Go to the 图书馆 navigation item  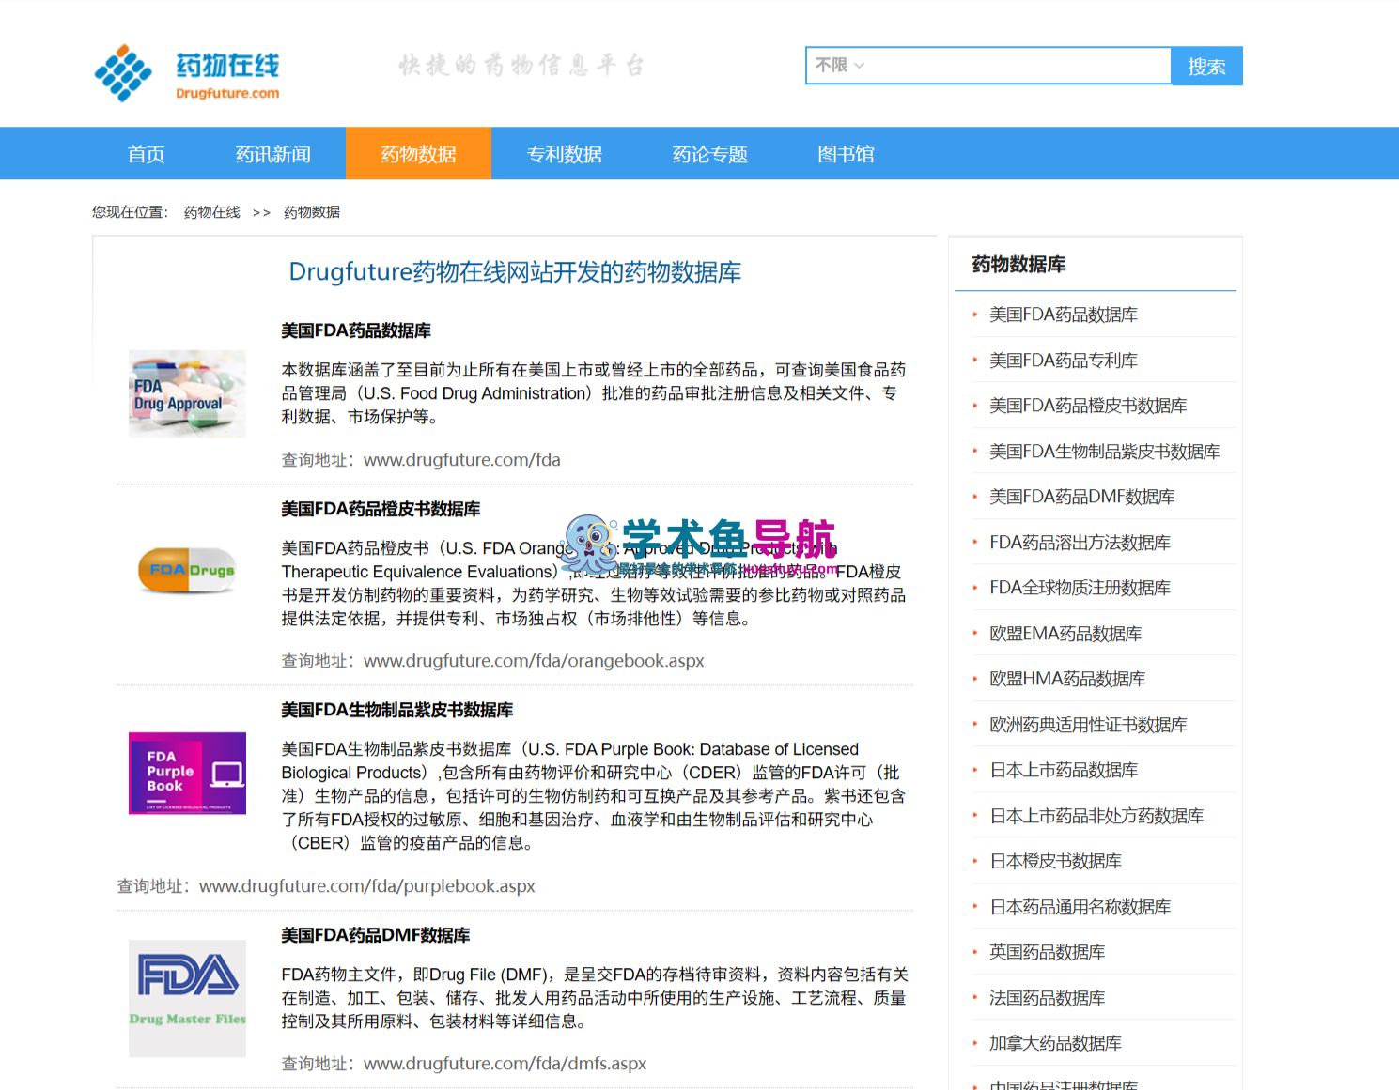[x=846, y=154]
